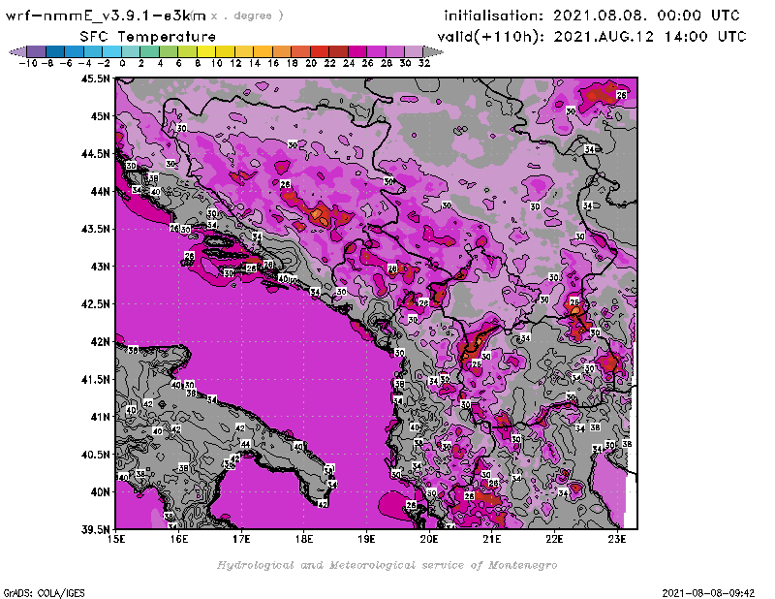The height and width of the screenshot is (599, 775).
Task: Click the green legend swatch between 4 and 6
Action: click(169, 51)
